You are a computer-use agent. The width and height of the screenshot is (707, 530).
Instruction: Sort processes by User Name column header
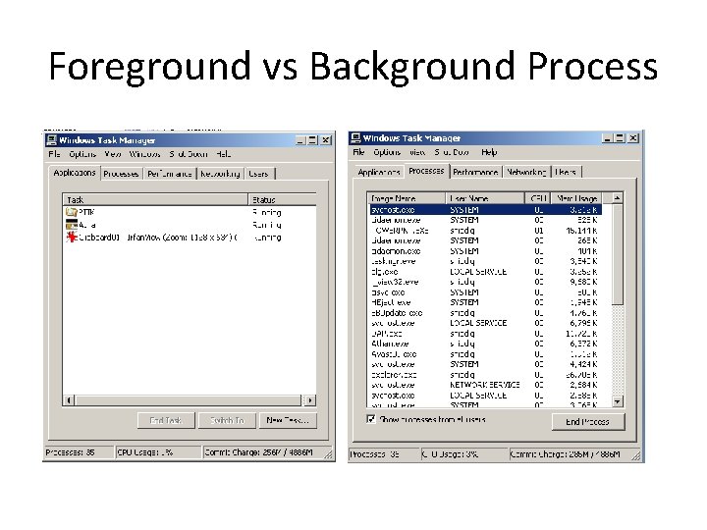pyautogui.click(x=485, y=198)
